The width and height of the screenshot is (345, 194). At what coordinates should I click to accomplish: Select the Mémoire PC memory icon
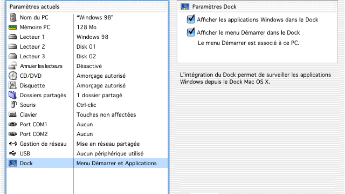(x=13, y=27)
